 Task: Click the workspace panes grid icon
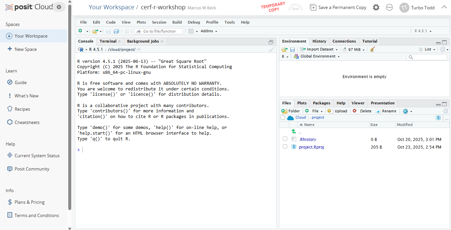pos(191,31)
